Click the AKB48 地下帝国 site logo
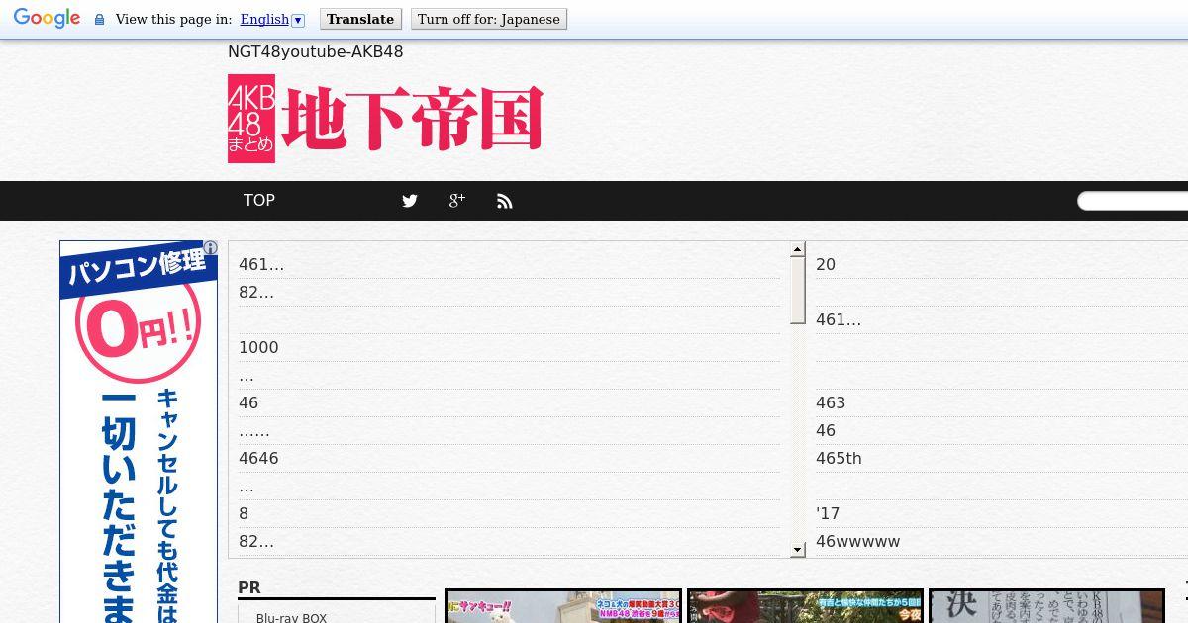This screenshot has height=623, width=1188. (x=385, y=119)
